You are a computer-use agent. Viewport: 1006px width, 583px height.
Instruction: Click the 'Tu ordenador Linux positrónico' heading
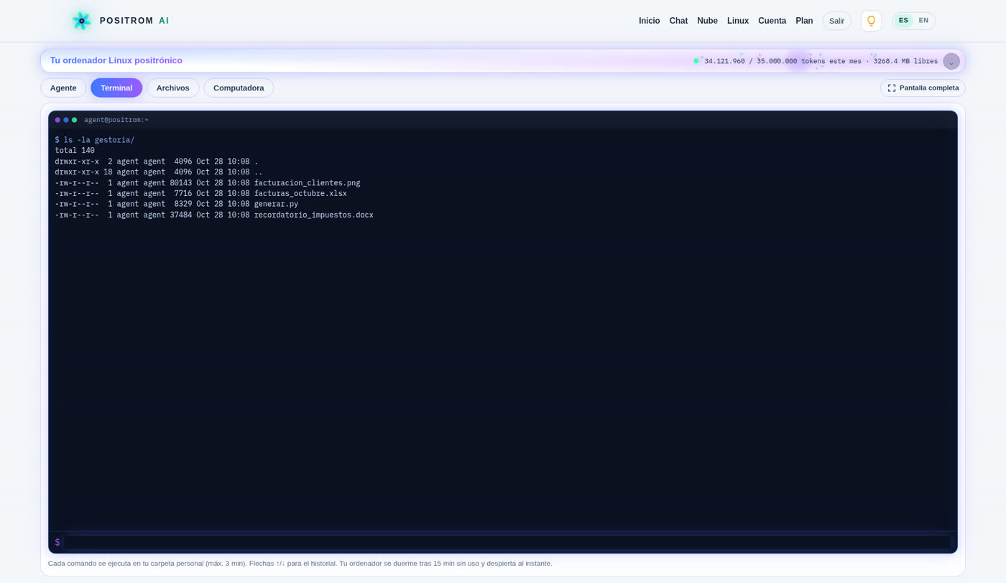click(x=116, y=61)
